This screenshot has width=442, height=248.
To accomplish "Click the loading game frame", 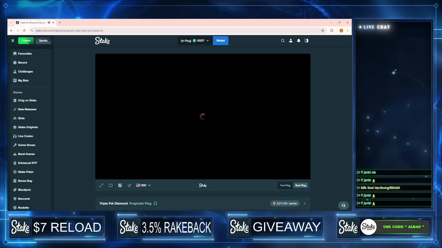I will (x=203, y=116).
